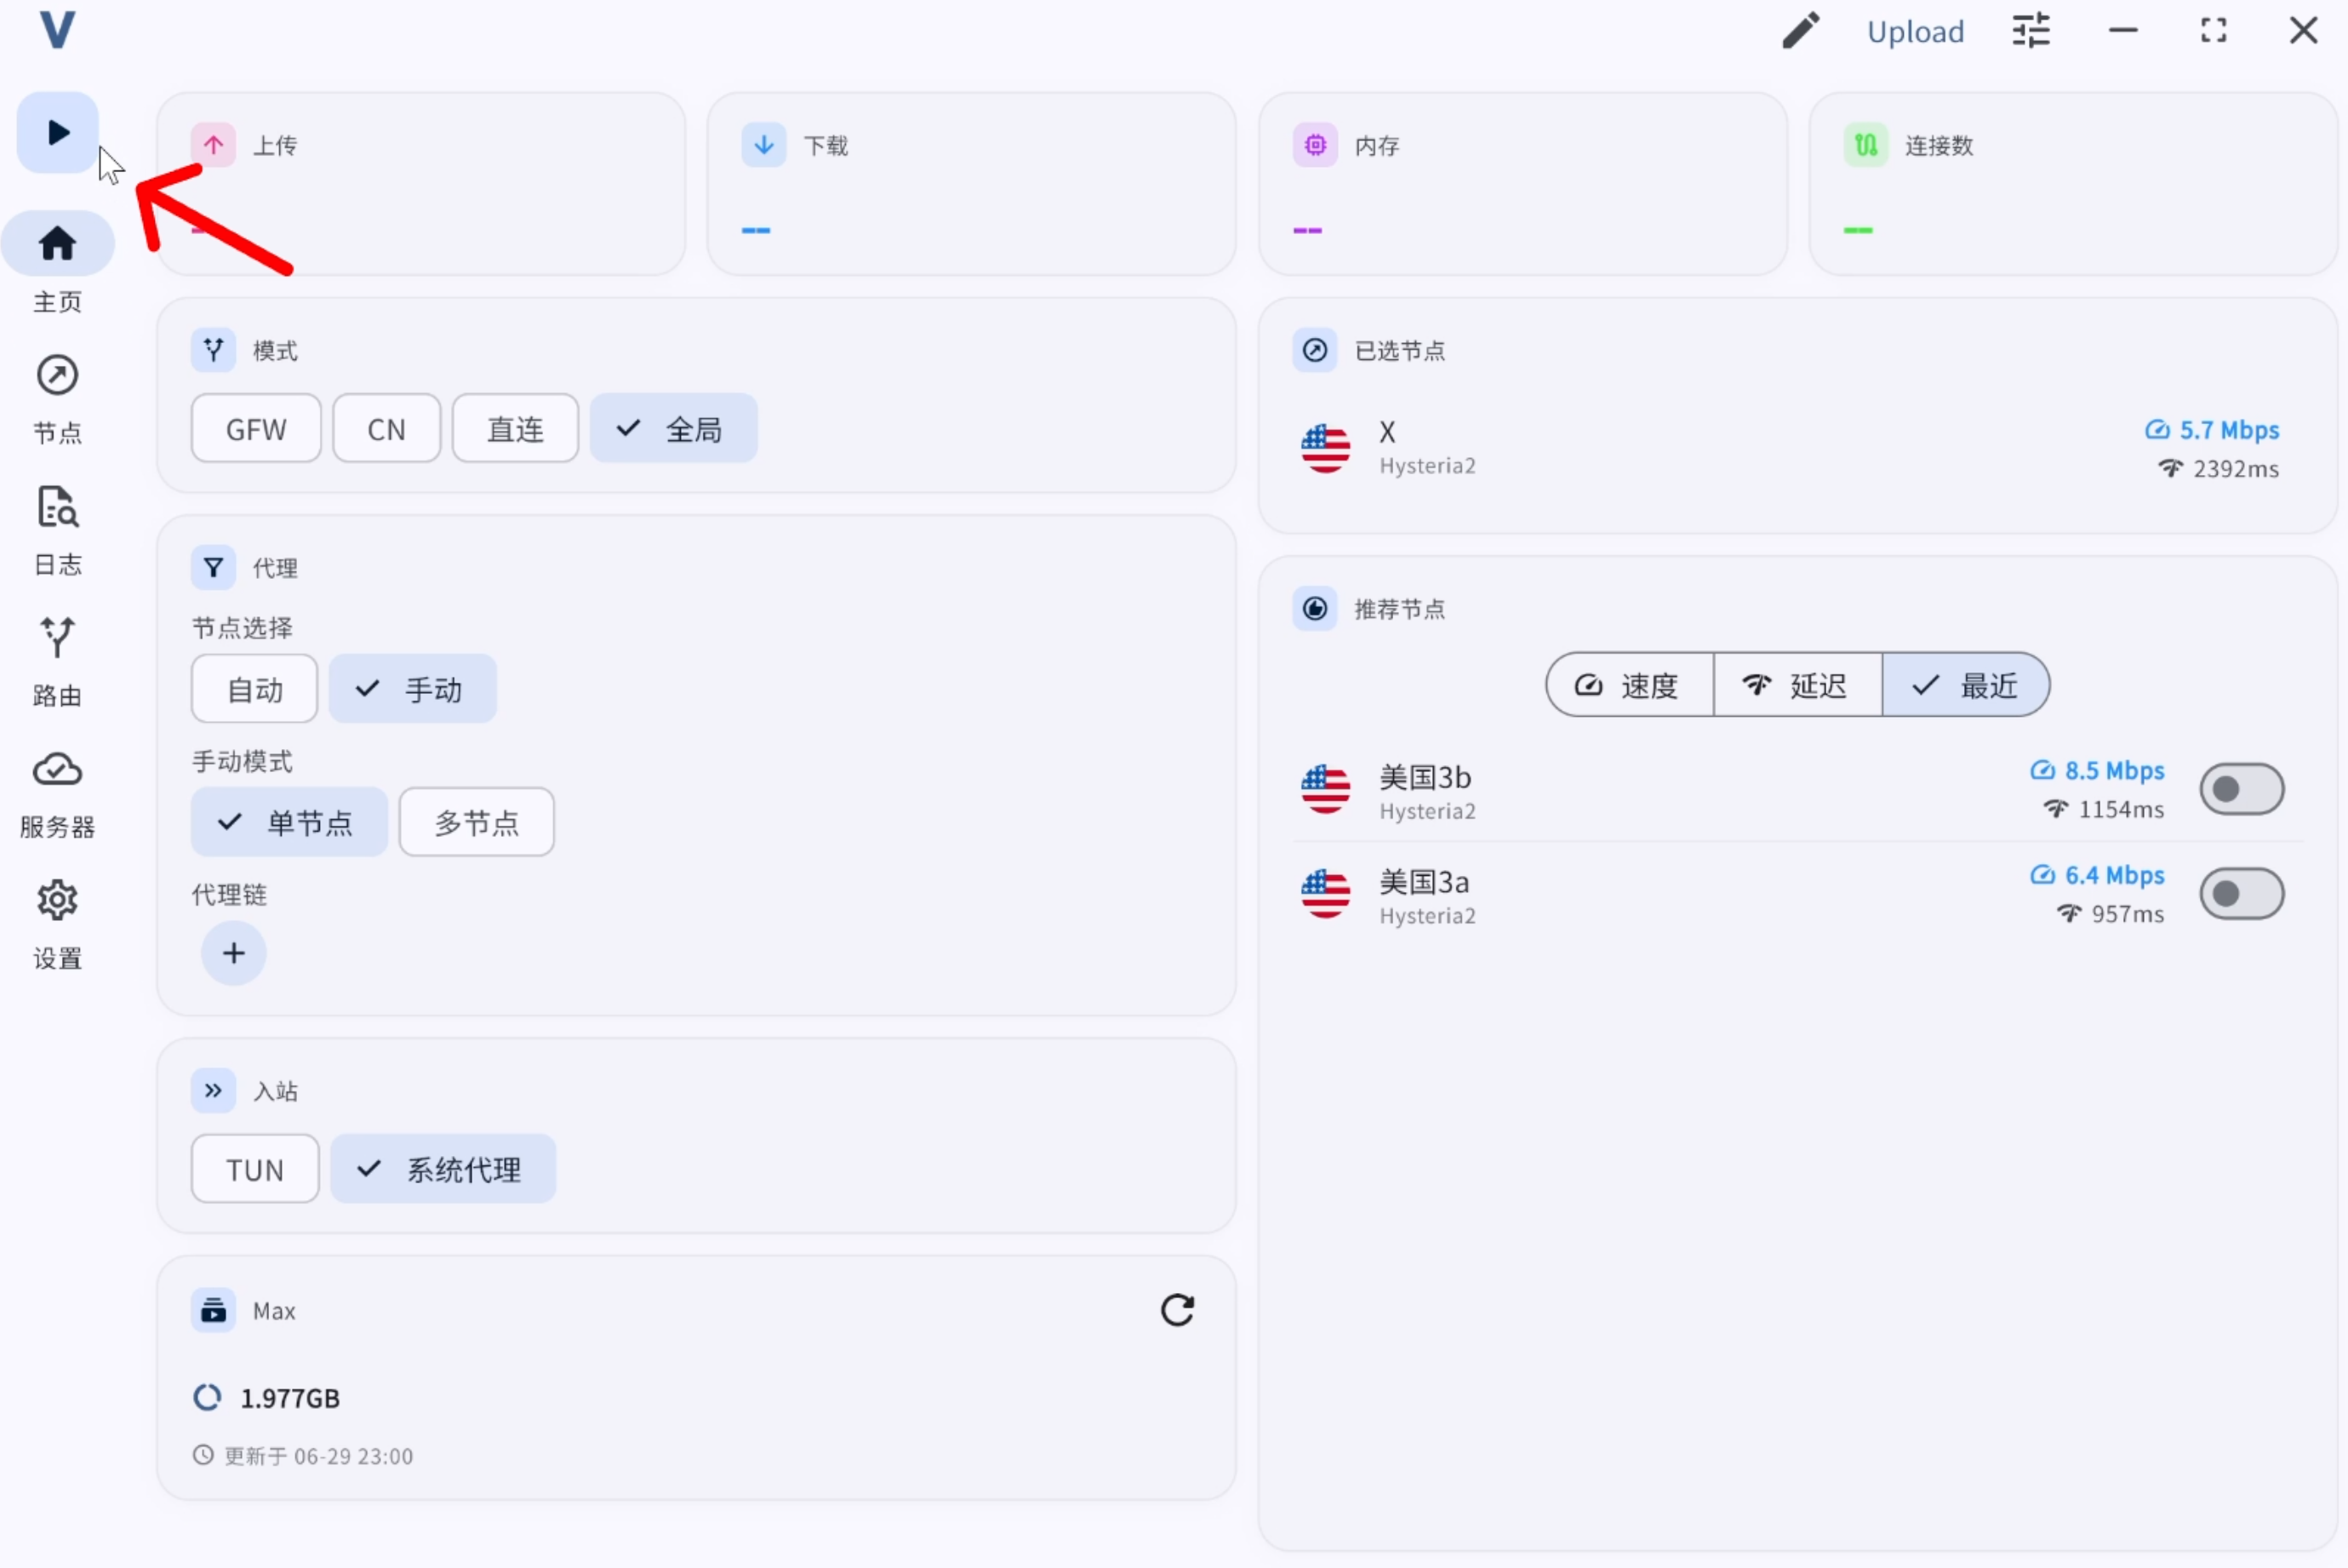Viewport: 2348px width, 1568px height.
Task: Open the sliders tune icon
Action: click(x=2031, y=31)
